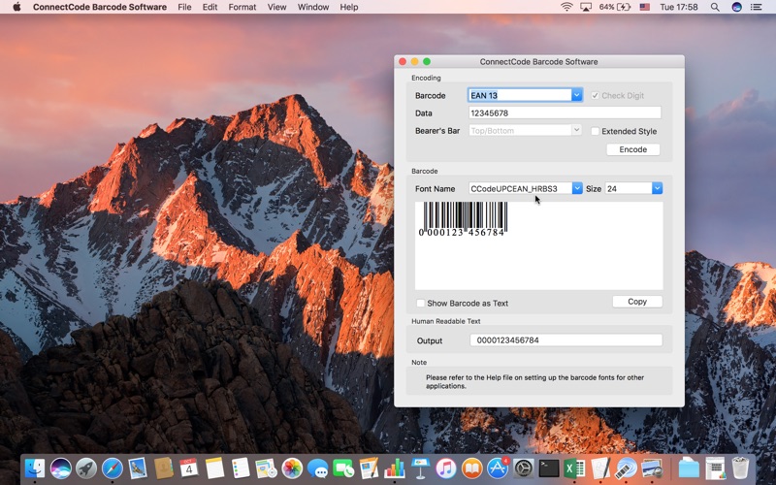The width and height of the screenshot is (776, 485).
Task: Open System Preferences gear icon
Action: coord(524,469)
